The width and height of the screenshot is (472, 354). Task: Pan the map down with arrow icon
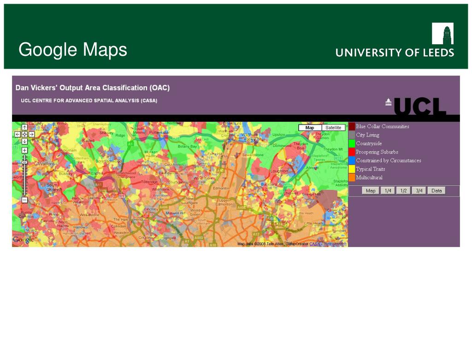tap(25, 142)
